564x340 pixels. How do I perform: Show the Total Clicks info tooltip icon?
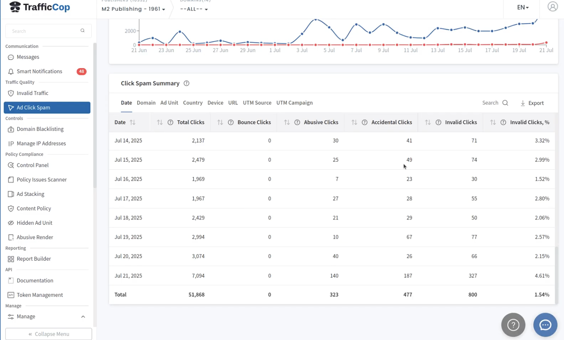(x=170, y=122)
